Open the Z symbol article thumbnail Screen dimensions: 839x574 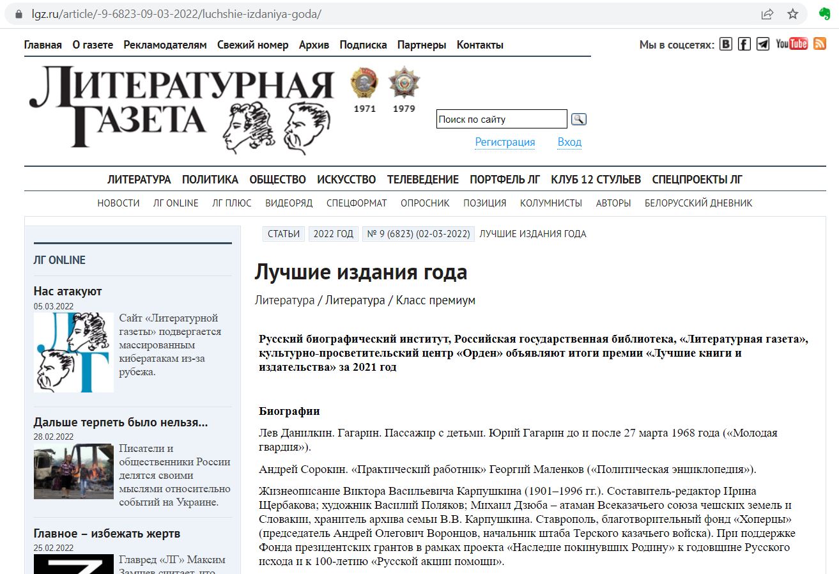73,564
